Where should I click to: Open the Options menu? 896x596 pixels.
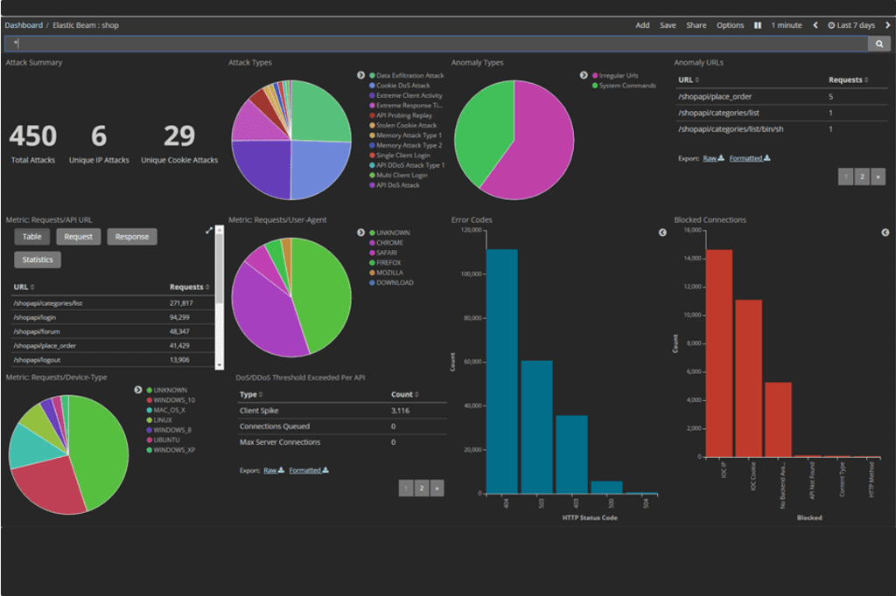click(730, 25)
